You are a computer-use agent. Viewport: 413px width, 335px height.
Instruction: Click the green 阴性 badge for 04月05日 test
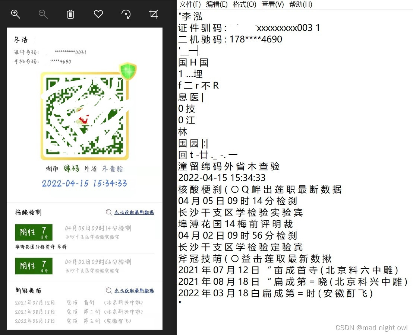click(x=34, y=232)
